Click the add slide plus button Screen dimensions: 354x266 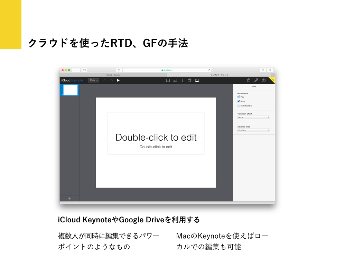click(x=69, y=198)
